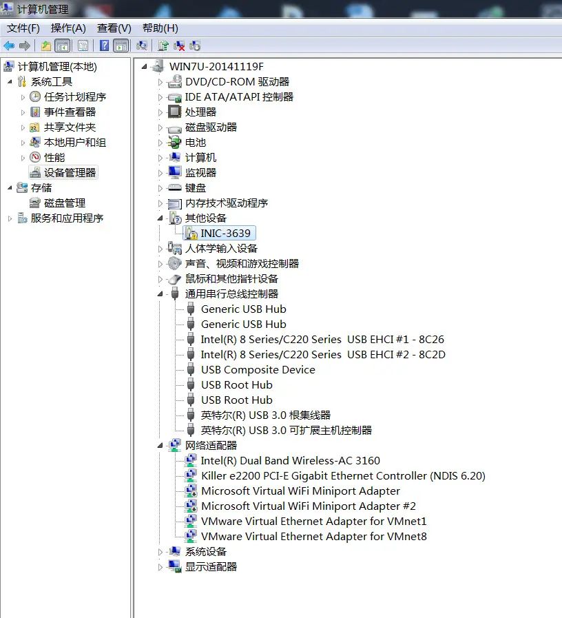
Task: Open the 查看(V) menu
Action: pyautogui.click(x=112, y=28)
